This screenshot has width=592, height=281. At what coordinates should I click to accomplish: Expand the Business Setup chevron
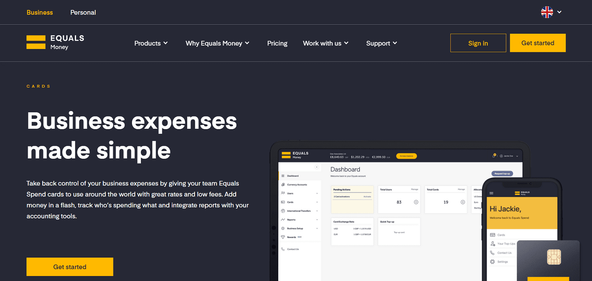coord(317,228)
